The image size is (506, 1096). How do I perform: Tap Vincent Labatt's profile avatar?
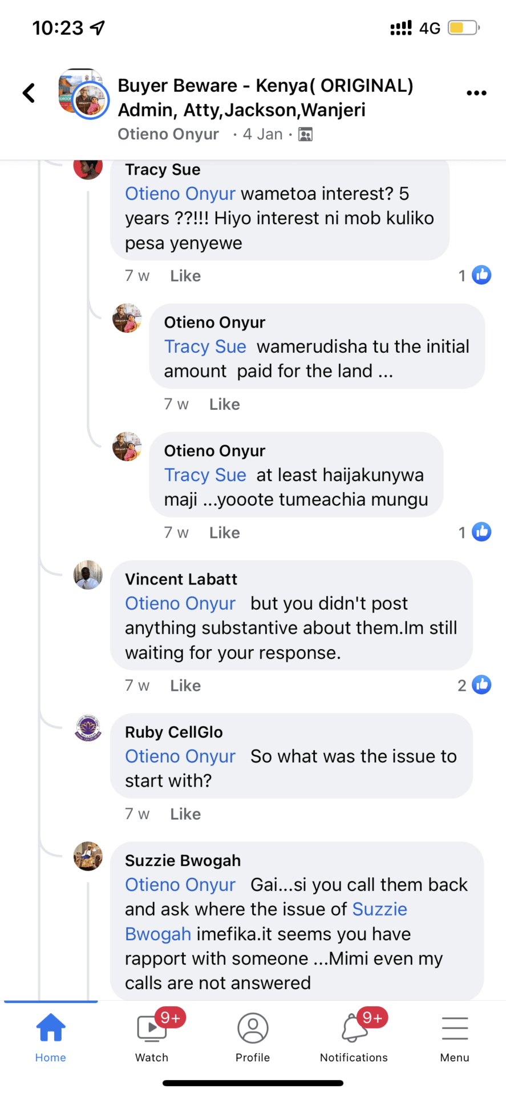[88, 575]
